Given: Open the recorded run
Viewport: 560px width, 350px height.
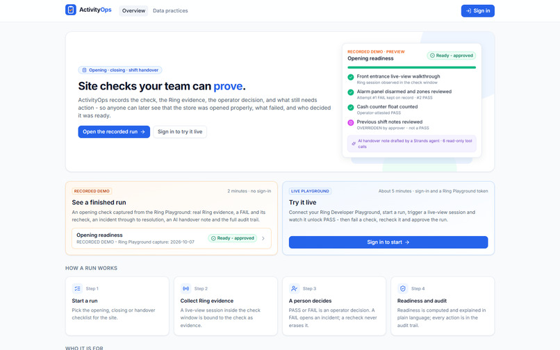Looking at the screenshot, I should point(114,132).
